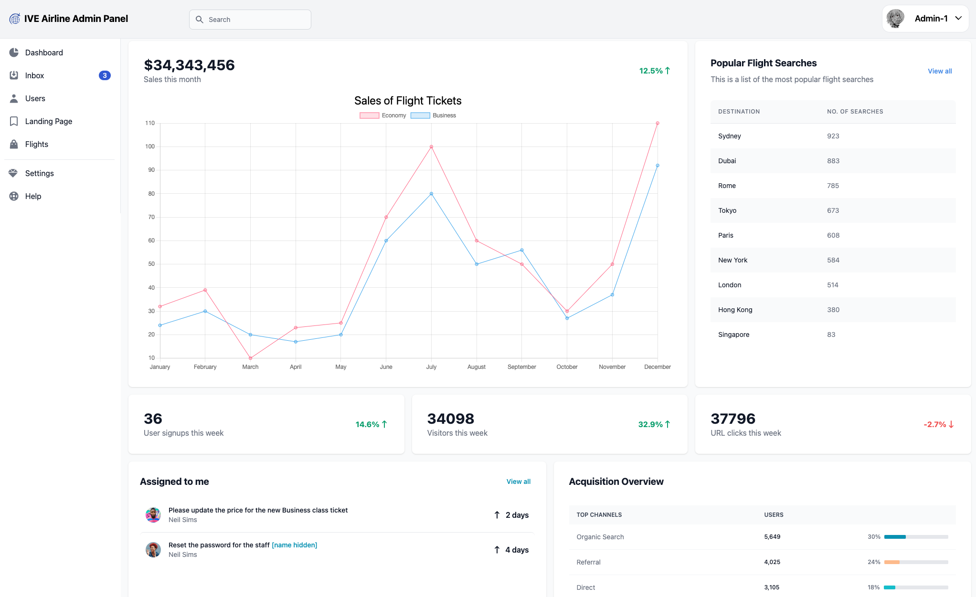The height and width of the screenshot is (597, 976).
Task: Click the Dashboard pie chart icon
Action: click(14, 52)
